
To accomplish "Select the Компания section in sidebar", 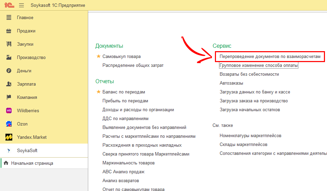I will [27, 98].
